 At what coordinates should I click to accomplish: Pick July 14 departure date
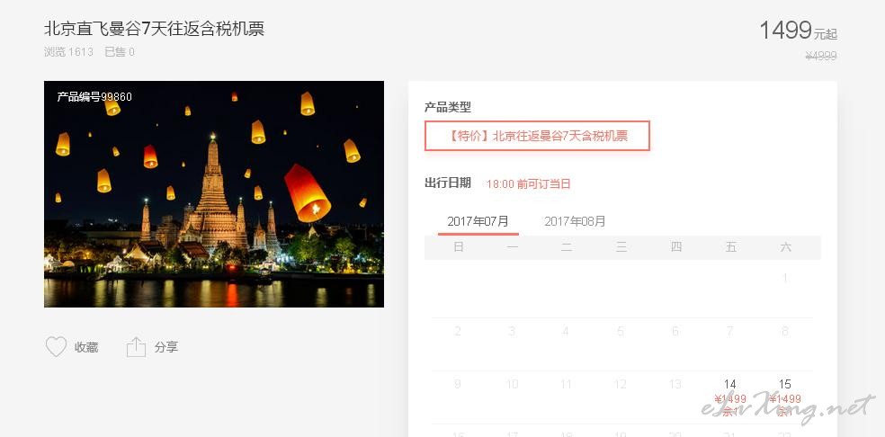[729, 397]
